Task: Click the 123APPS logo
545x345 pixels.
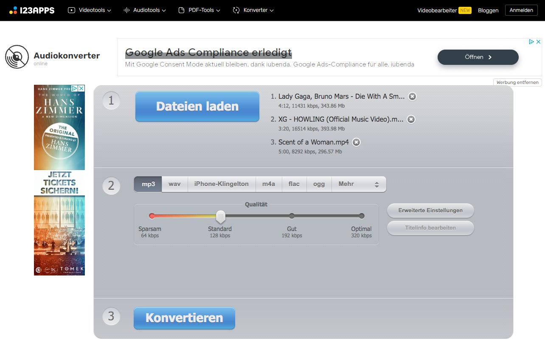Action: click(32, 10)
